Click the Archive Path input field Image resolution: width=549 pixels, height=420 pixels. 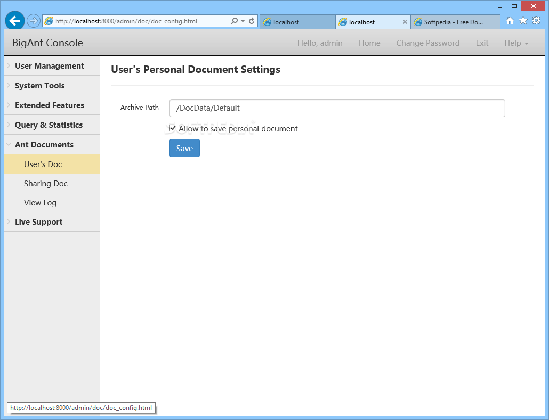337,108
